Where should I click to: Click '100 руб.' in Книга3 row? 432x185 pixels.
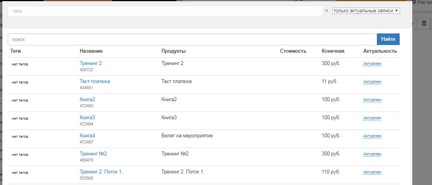click(x=331, y=118)
